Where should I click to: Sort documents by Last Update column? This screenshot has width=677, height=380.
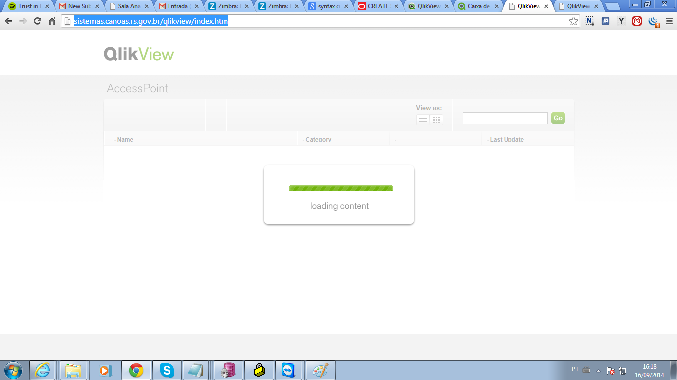[507, 140]
